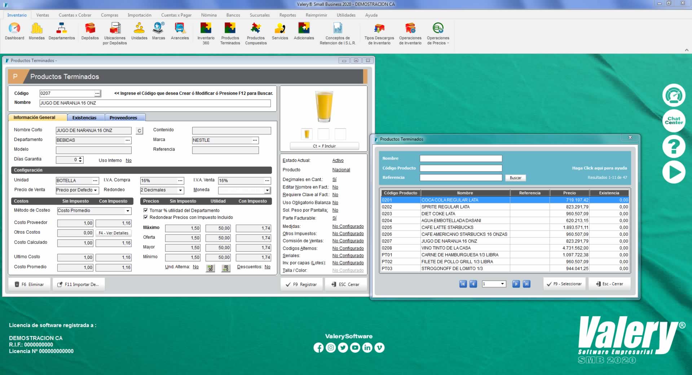The height and width of the screenshot is (375, 692).
Task: Open Unidades ribbon icon
Action: pos(139,31)
